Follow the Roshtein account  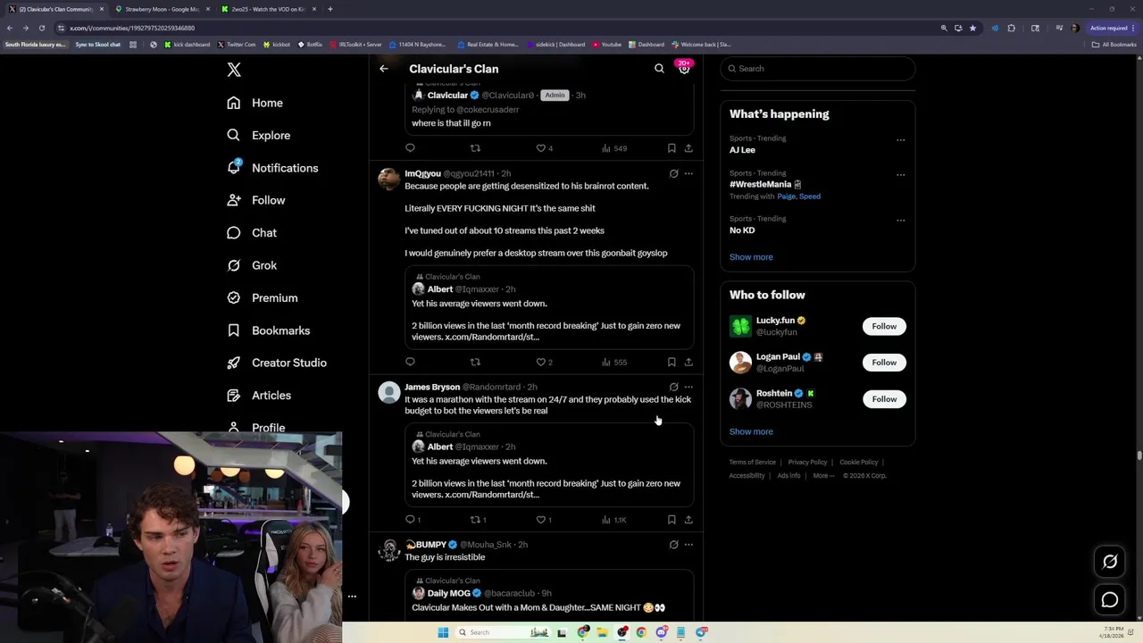884,398
